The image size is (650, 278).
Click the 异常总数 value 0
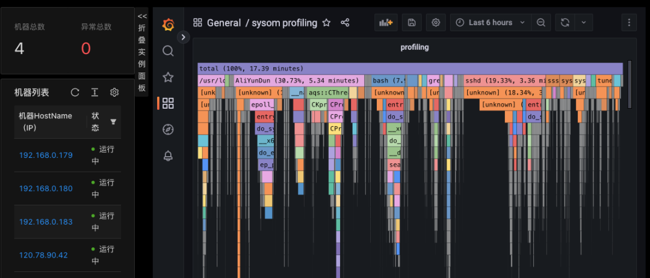(86, 49)
